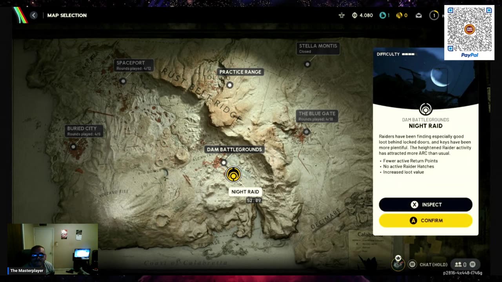Image resolution: width=502 pixels, height=282 pixels.
Task: Click the level 1 progress ring
Action: tap(434, 15)
